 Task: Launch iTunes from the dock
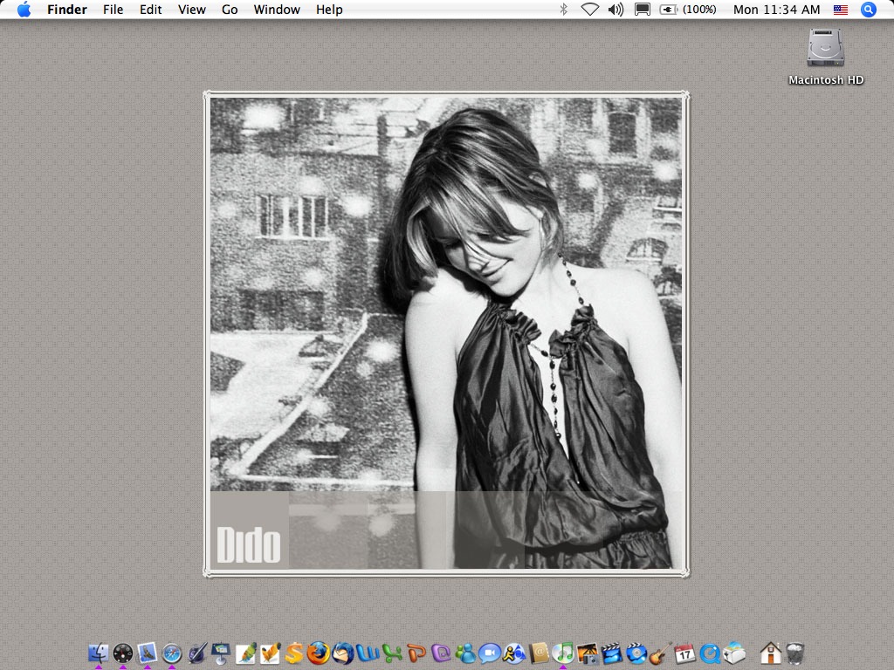tap(563, 653)
